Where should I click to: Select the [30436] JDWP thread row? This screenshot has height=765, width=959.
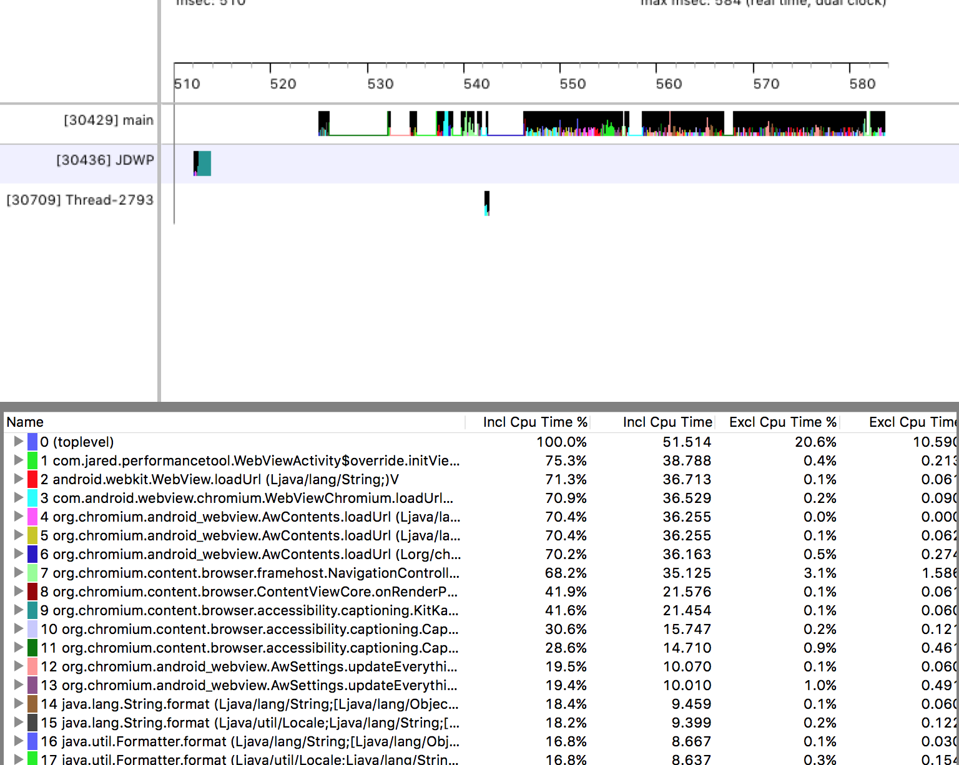tap(105, 160)
